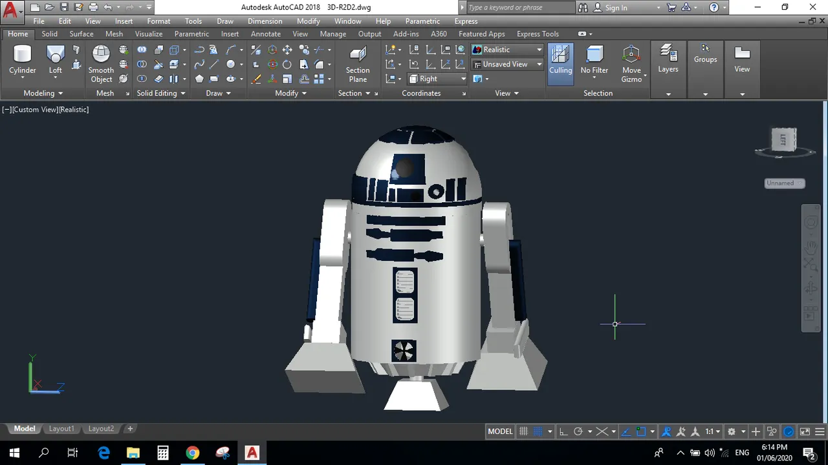Click the ViewCube in the viewport

(784, 139)
